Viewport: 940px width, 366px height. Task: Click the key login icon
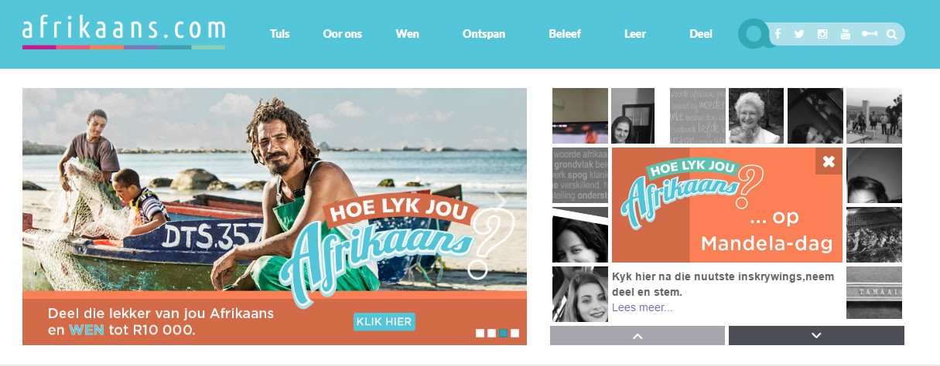[x=870, y=34]
